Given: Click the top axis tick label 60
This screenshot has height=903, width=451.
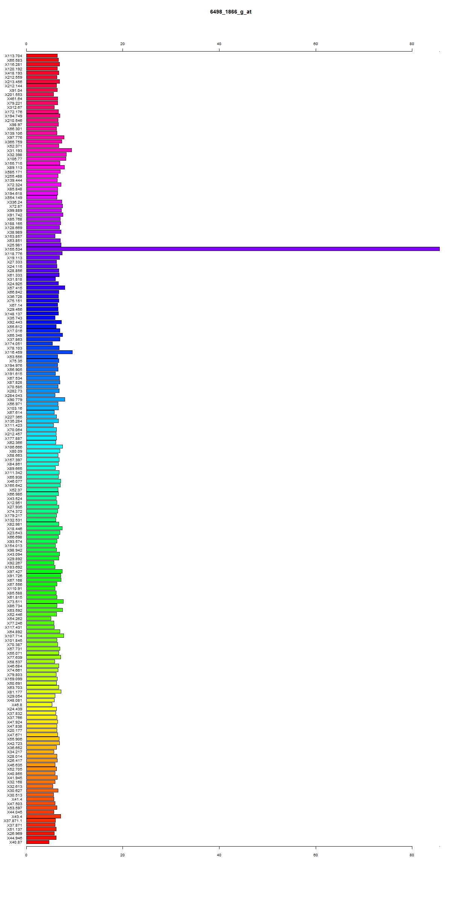Looking at the screenshot, I should point(316,44).
